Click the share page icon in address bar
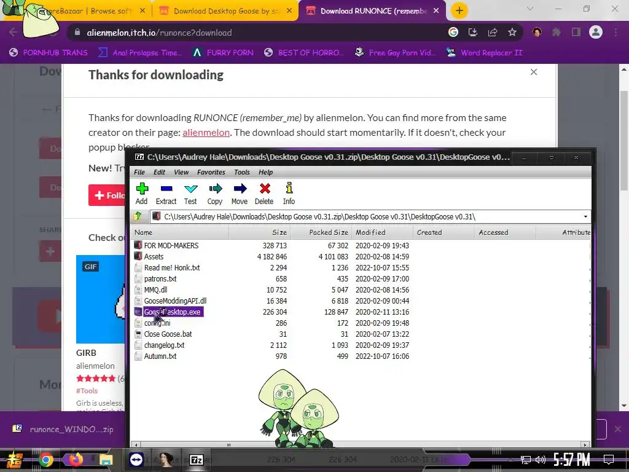 (x=493, y=33)
